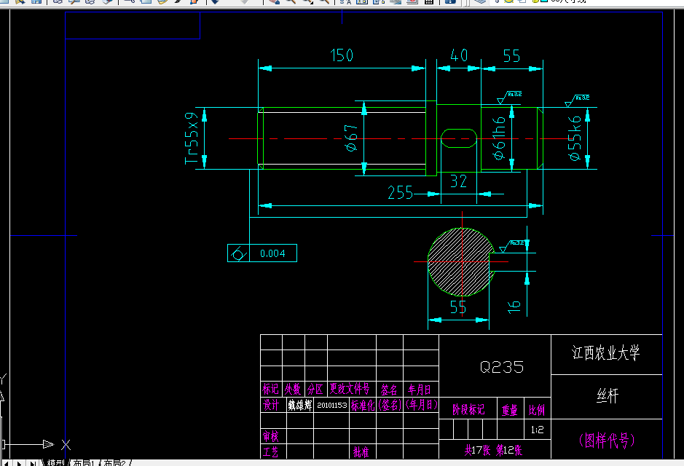
Task: Click the 分区 header cell
Action: pos(315,389)
